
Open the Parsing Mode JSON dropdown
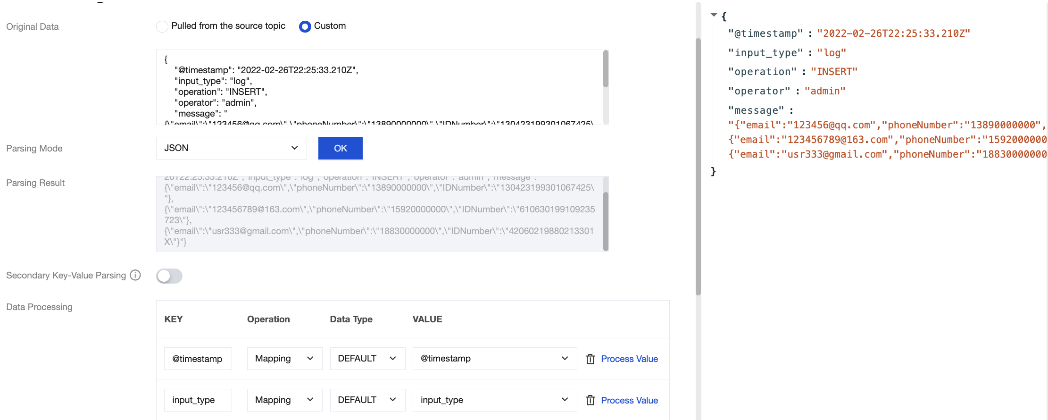(x=231, y=148)
